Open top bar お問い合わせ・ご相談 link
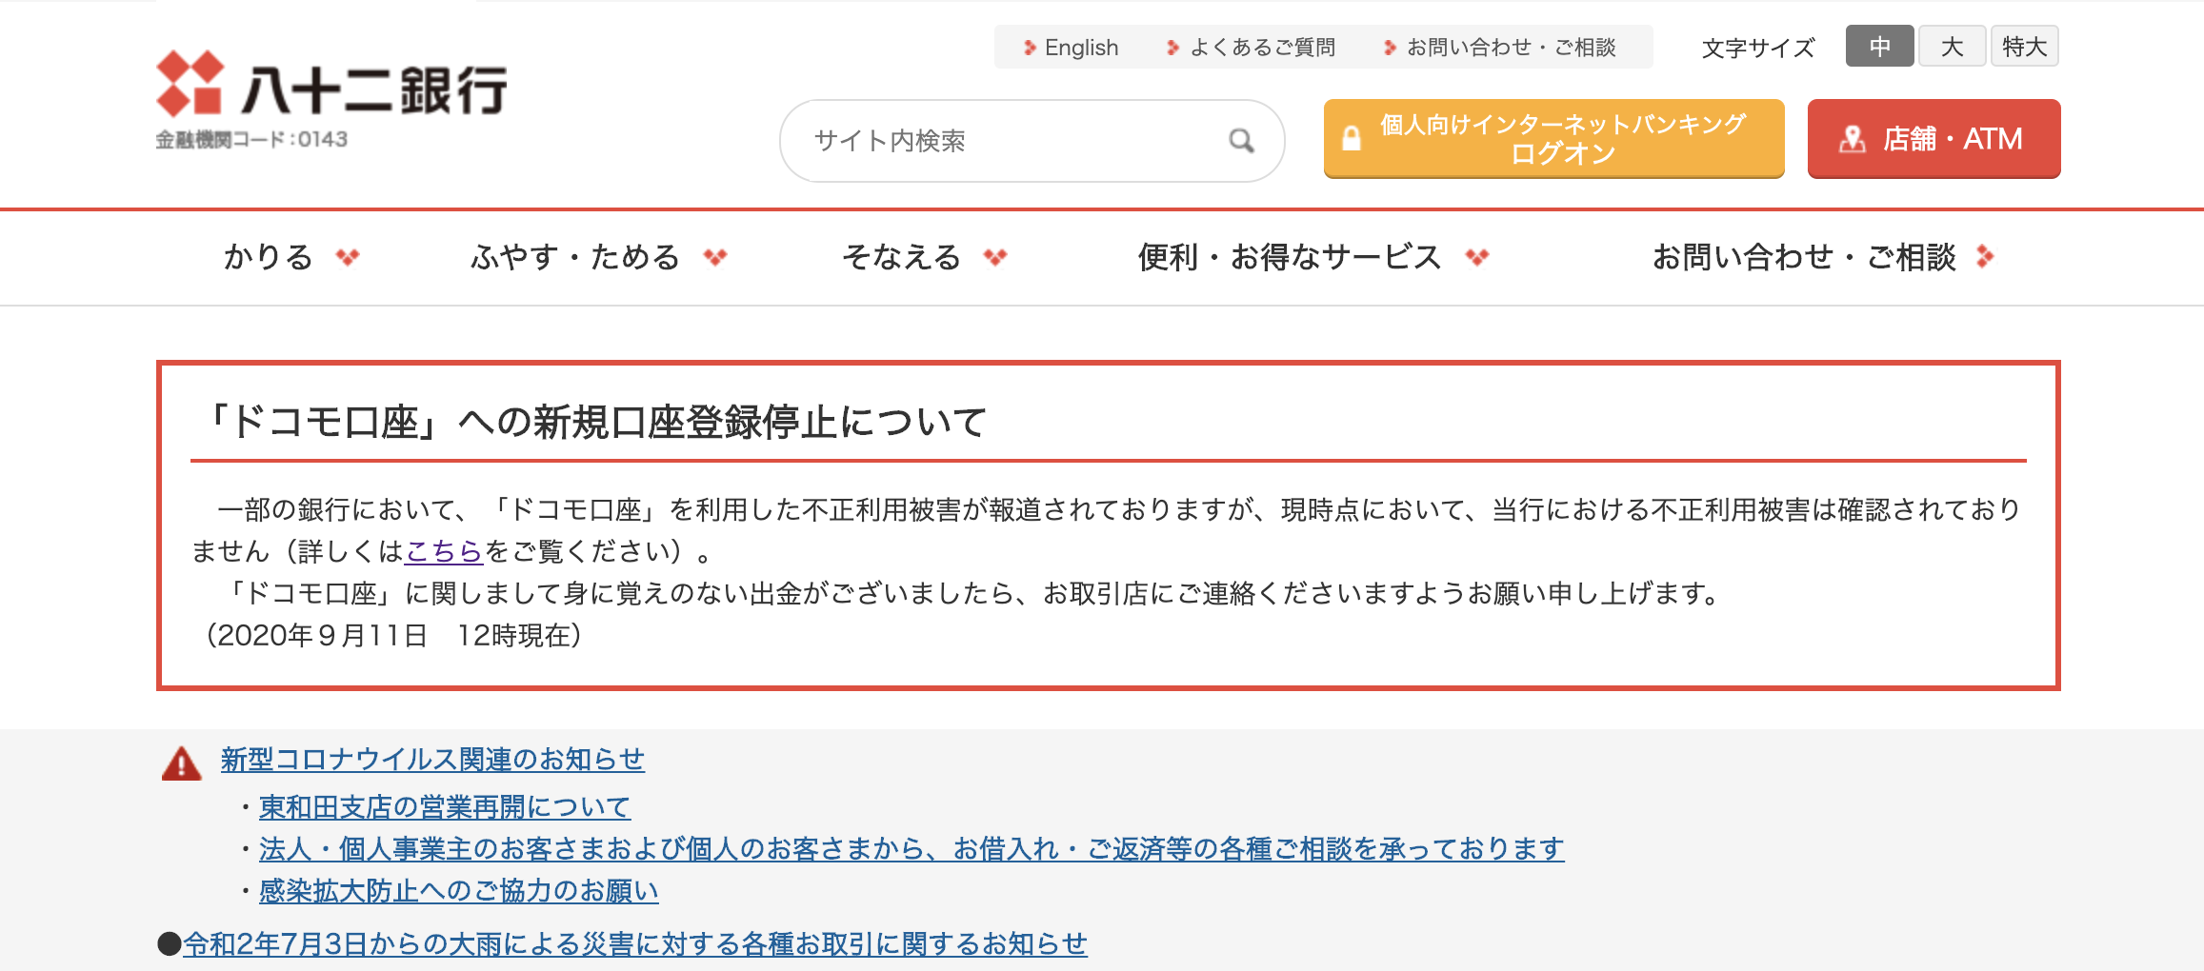 [1512, 48]
